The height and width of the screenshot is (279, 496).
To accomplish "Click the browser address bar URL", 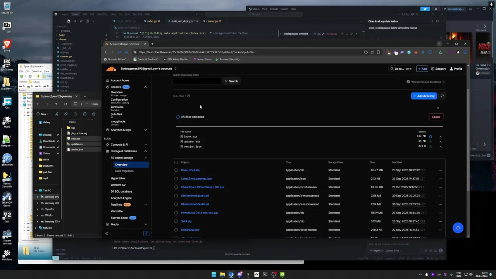I will 196,52.
